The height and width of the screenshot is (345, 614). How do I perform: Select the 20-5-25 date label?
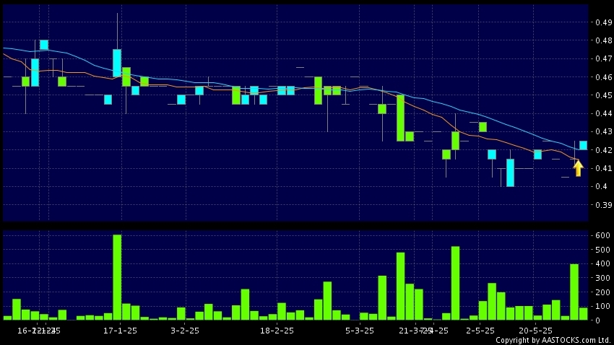point(535,331)
